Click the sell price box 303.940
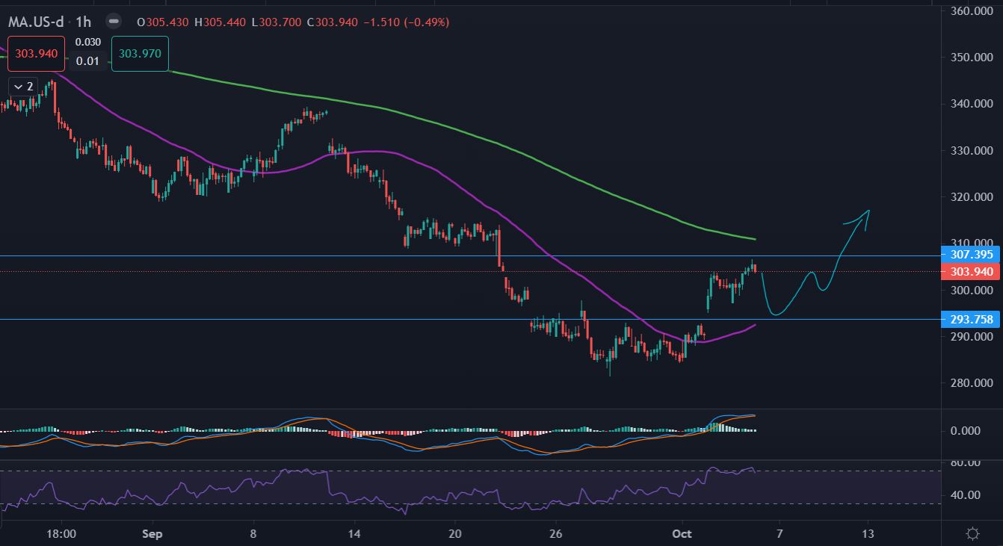This screenshot has width=1003, height=546. coord(37,55)
